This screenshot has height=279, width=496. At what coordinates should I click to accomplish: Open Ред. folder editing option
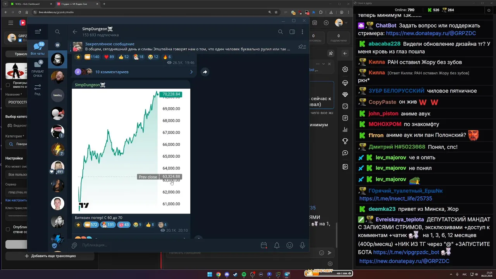38,89
